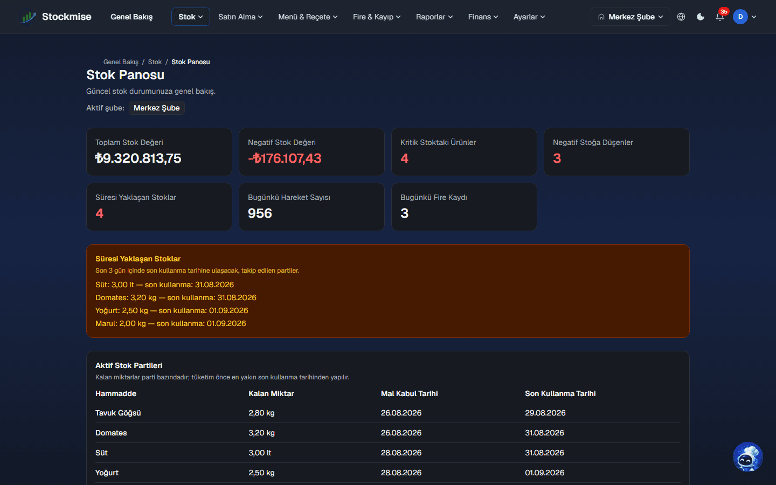Click Tavuk Göğsü's 26.08.2026 receipt date

click(401, 413)
